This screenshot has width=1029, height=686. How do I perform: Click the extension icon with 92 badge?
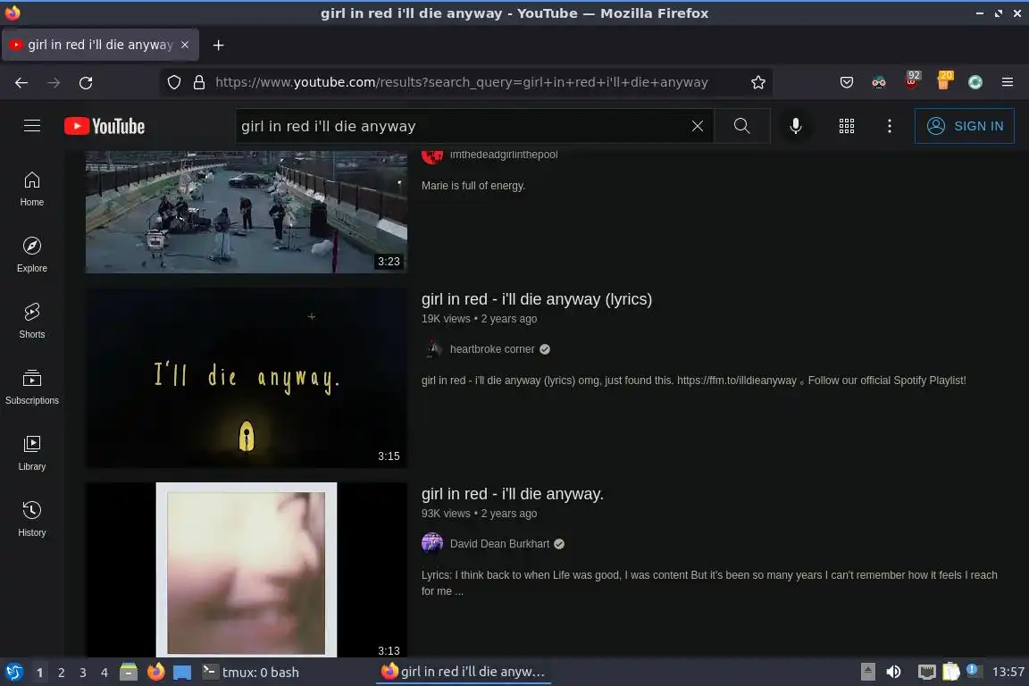[911, 80]
